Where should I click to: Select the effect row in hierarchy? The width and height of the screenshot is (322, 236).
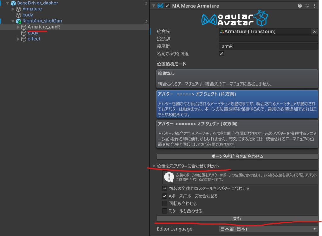pyautogui.click(x=74, y=39)
